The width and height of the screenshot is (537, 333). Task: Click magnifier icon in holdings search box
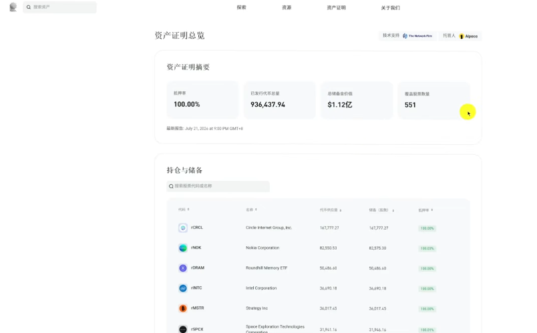pos(171,186)
